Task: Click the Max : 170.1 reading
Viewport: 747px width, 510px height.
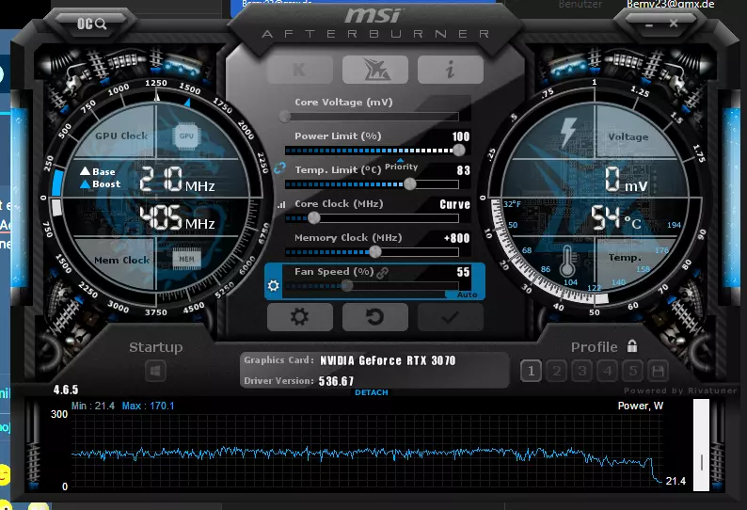Action: click(148, 406)
